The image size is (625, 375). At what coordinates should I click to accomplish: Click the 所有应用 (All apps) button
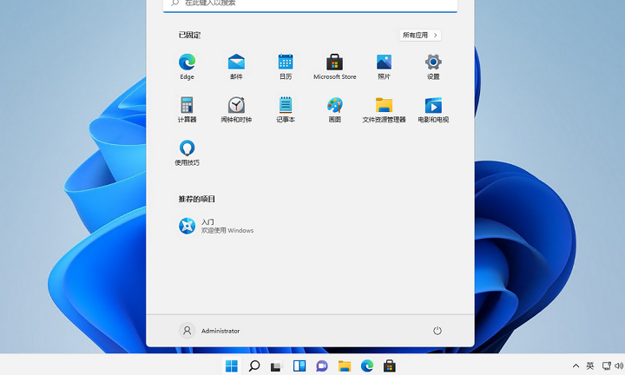point(420,36)
